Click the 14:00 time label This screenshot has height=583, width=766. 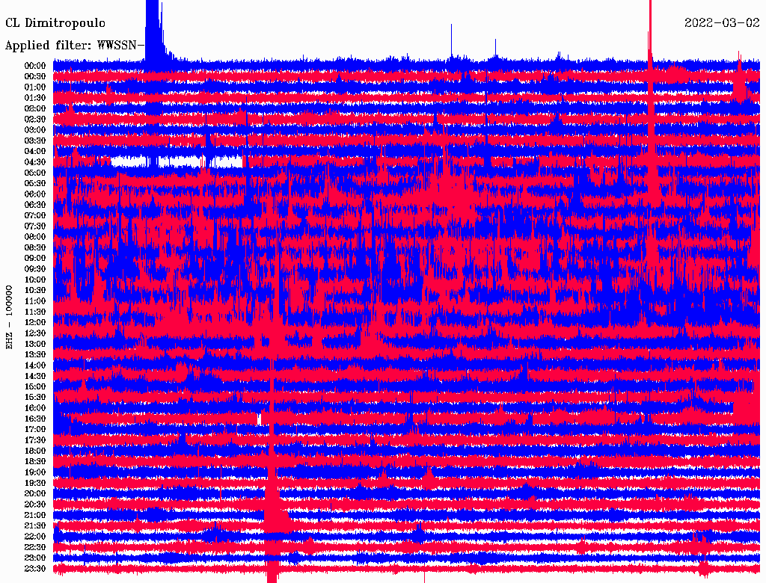(x=35, y=365)
